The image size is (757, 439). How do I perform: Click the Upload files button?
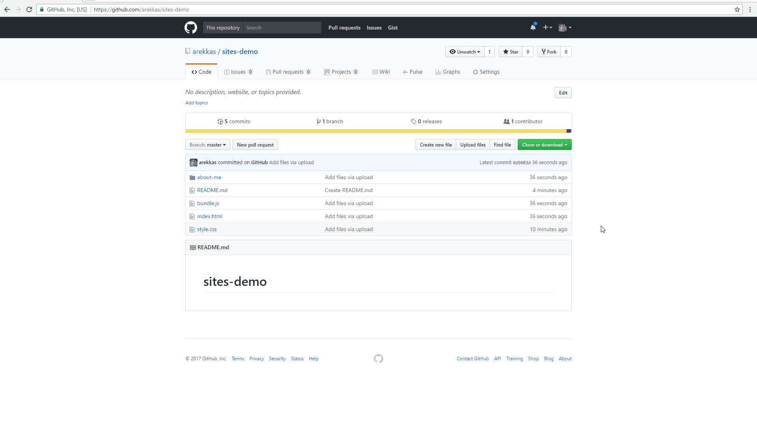(473, 145)
